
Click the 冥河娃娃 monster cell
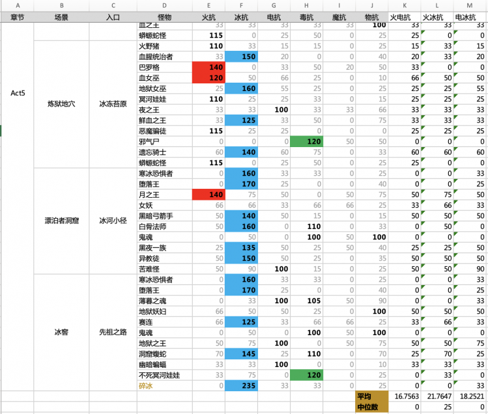[164, 99]
